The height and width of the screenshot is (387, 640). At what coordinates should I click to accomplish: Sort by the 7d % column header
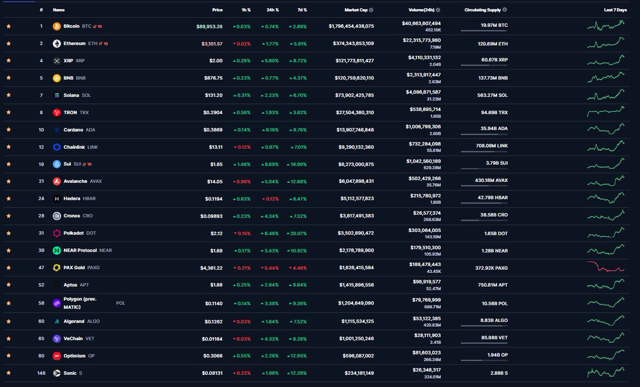pyautogui.click(x=301, y=10)
